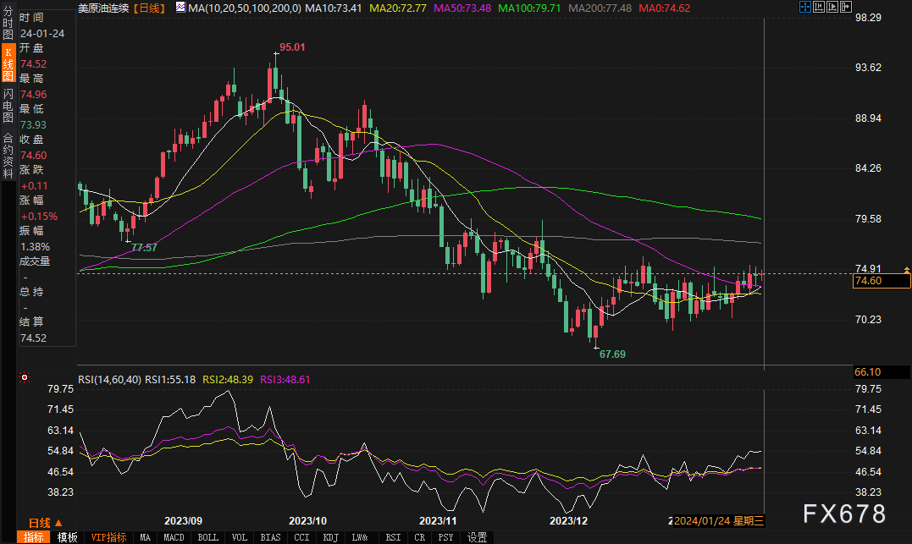This screenshot has height=544, width=912.
Task: Show the VOL indicator
Action: [239, 537]
